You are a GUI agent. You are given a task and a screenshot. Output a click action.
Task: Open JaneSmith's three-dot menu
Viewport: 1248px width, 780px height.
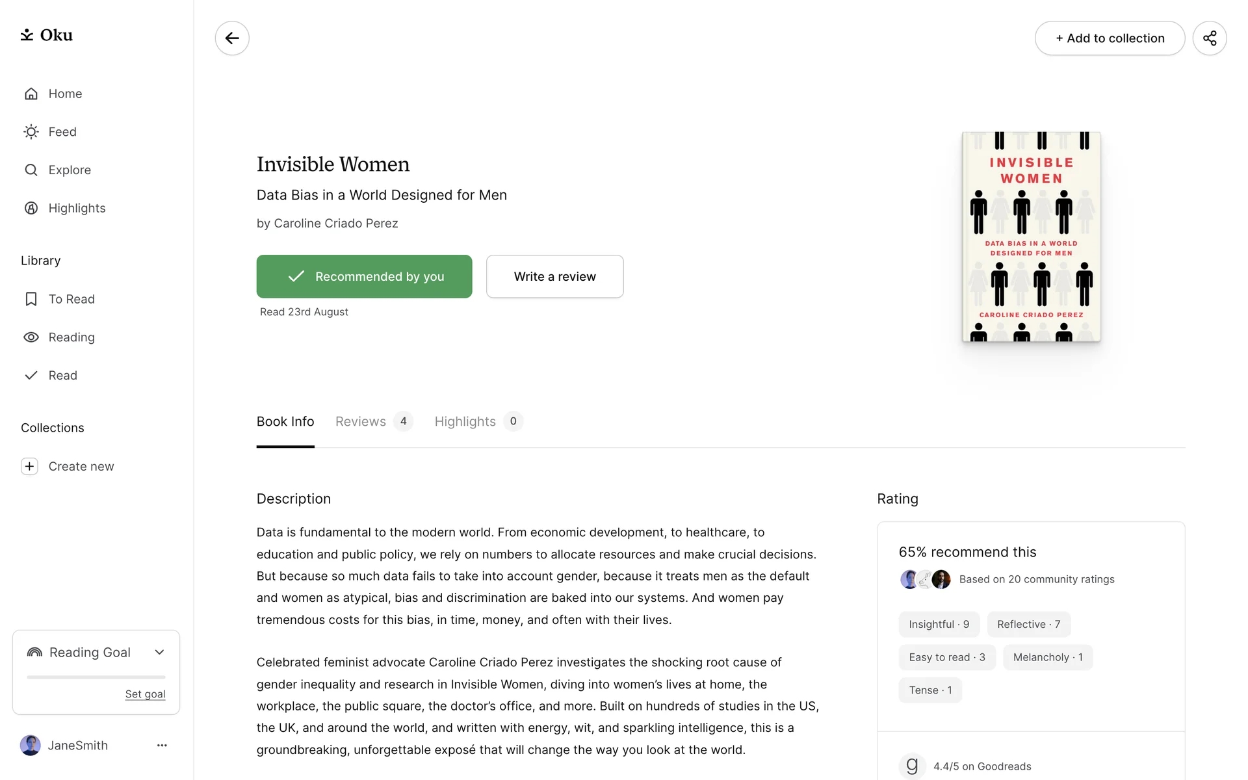[162, 746]
